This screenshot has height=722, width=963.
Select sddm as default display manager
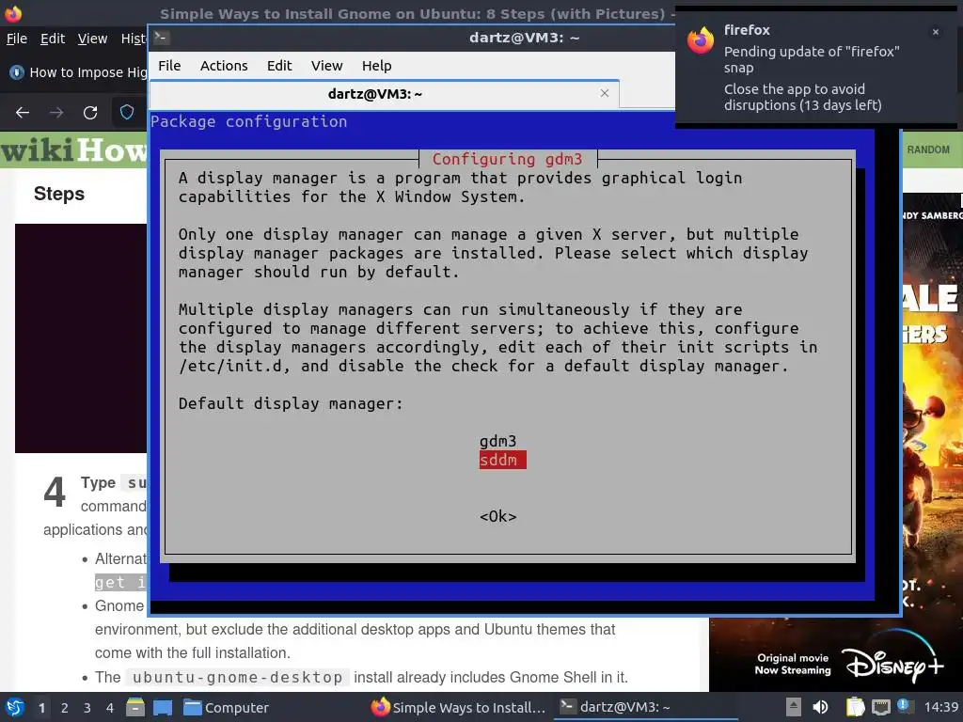coord(502,460)
